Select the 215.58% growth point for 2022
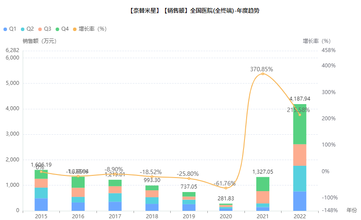This screenshot has height=220, width=361. point(299,115)
